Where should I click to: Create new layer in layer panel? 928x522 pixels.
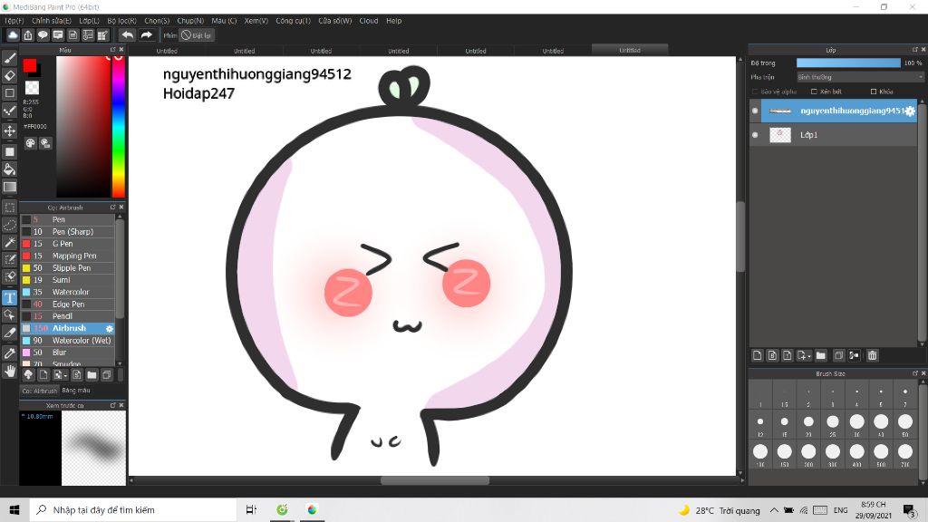[x=757, y=355]
